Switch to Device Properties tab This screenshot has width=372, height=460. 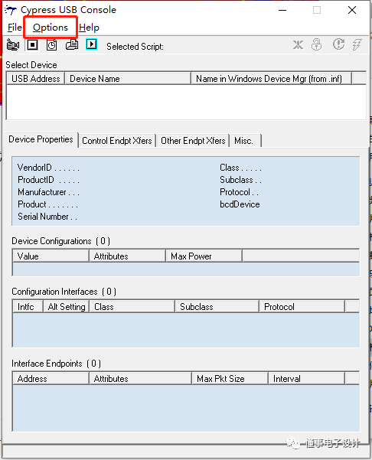[x=41, y=139]
